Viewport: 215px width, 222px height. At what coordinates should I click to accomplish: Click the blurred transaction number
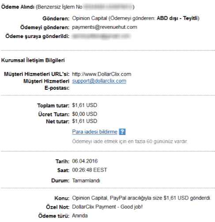108,7
